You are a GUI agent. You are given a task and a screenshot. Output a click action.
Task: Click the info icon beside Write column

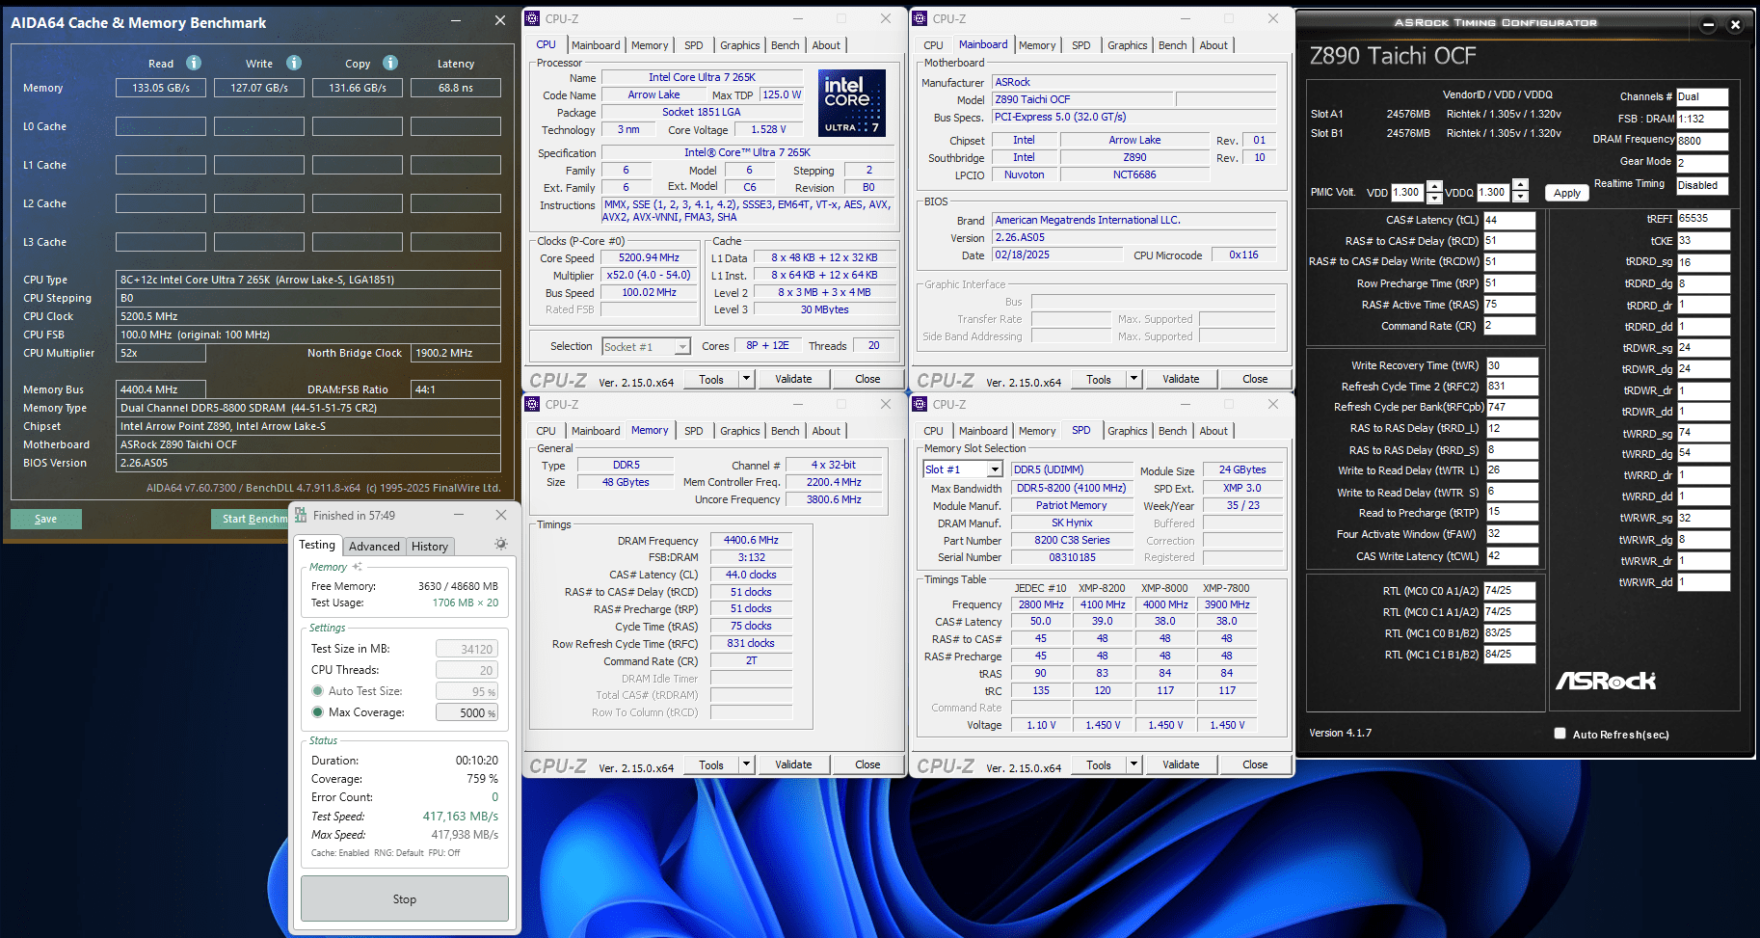(294, 63)
